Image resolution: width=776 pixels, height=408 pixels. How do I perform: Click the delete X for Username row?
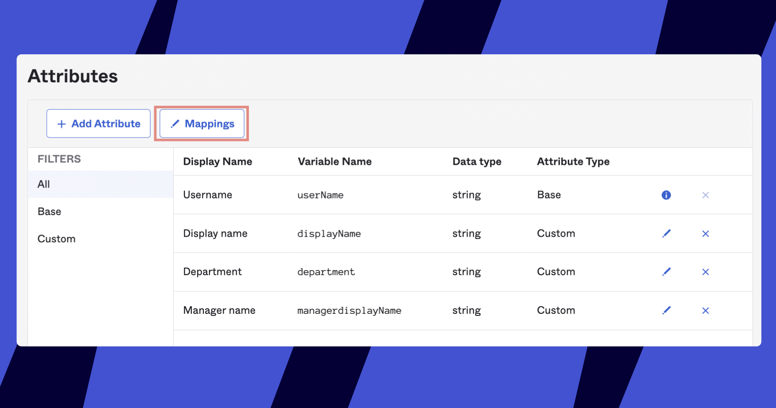point(705,195)
